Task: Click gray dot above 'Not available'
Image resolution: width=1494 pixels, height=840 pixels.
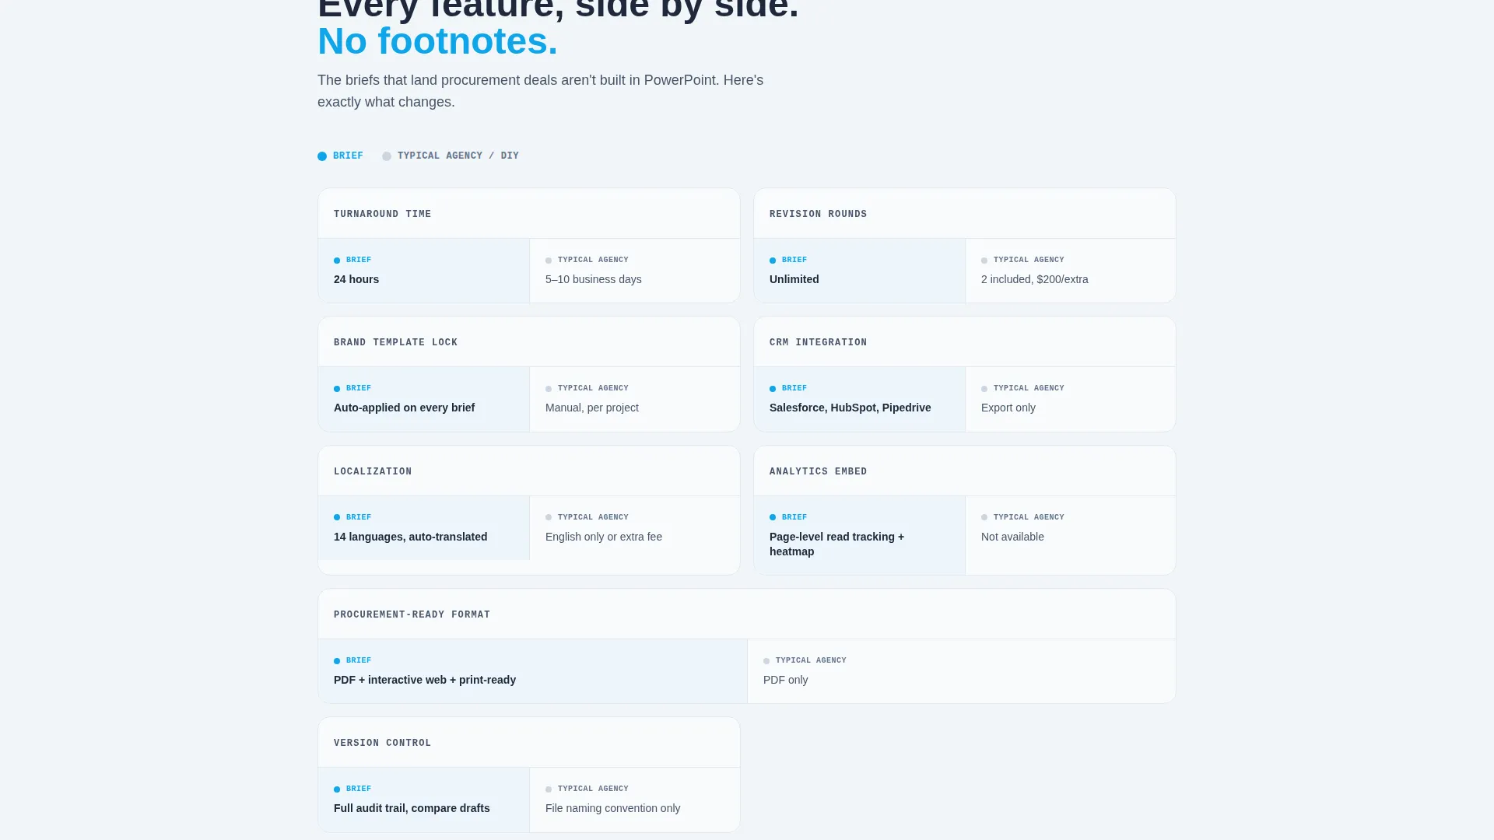Action: coord(984,518)
